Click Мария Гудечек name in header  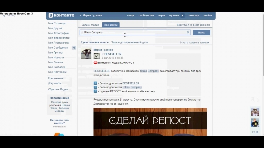(x=92, y=15)
